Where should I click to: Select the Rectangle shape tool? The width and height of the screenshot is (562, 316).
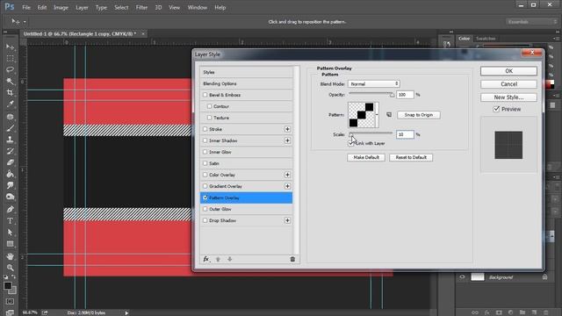point(10,244)
